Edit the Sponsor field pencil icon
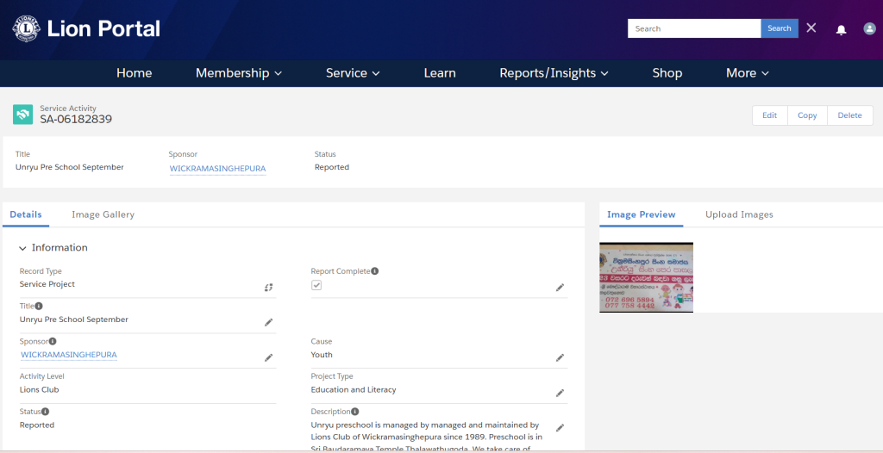883x453 pixels. [269, 358]
